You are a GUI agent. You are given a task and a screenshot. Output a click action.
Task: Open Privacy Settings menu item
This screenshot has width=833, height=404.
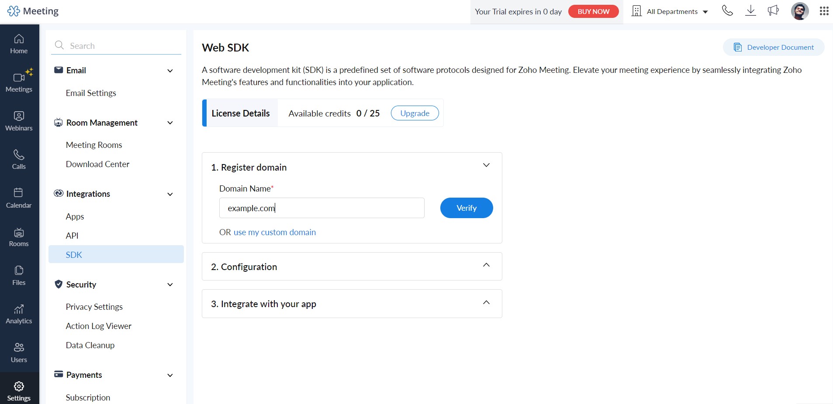click(94, 307)
